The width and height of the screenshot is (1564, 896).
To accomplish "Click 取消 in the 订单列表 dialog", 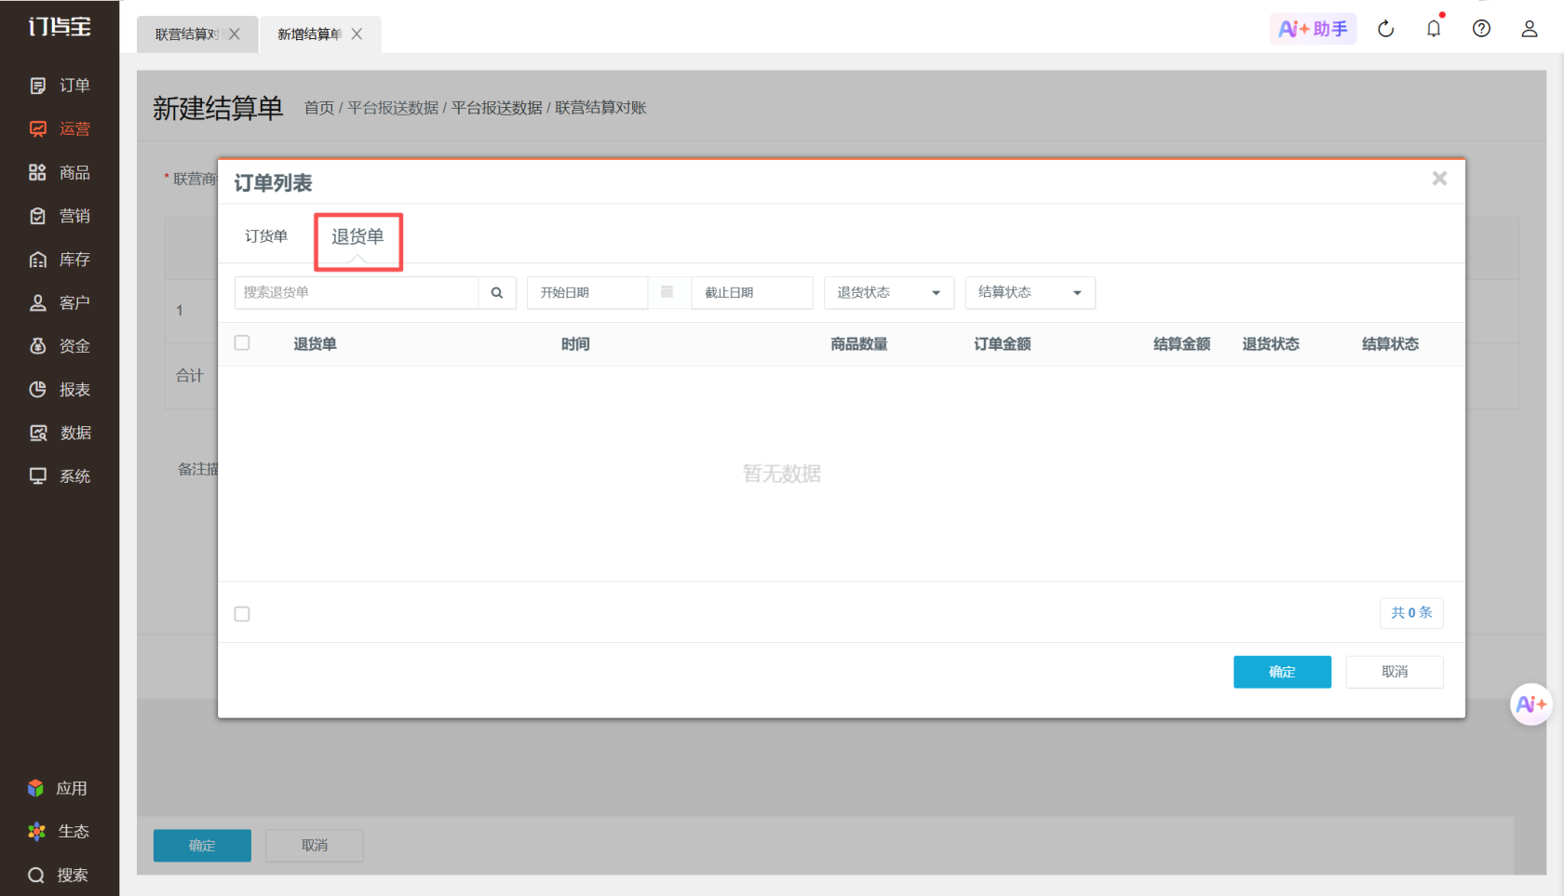I will (x=1395, y=672).
